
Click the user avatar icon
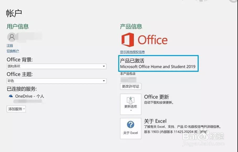point(12,37)
